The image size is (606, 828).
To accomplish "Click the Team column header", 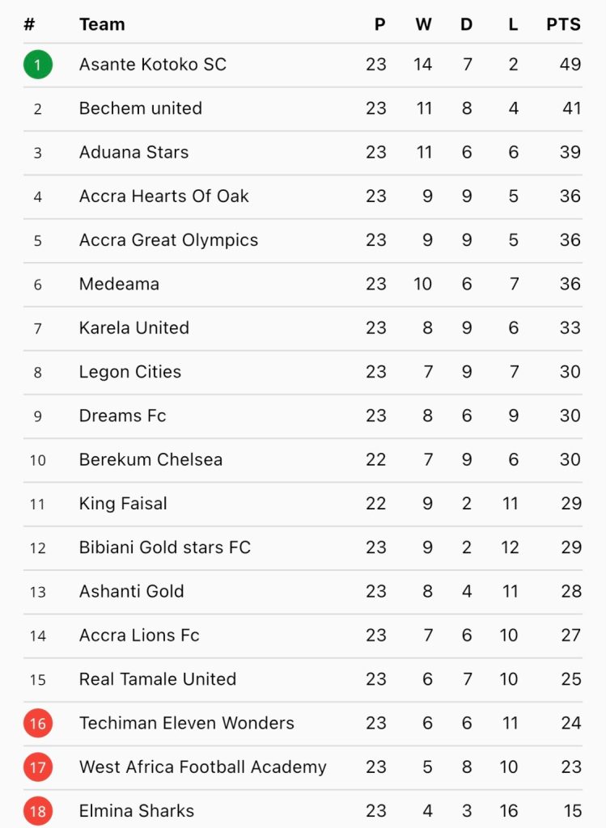I will 102,24.
